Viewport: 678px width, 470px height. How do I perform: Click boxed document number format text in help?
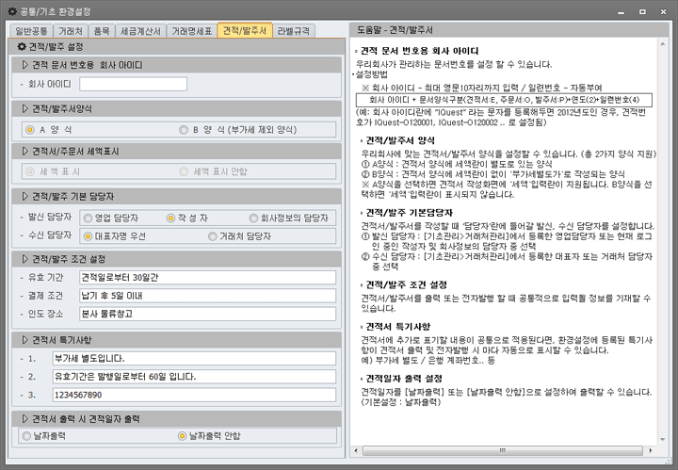(504, 100)
